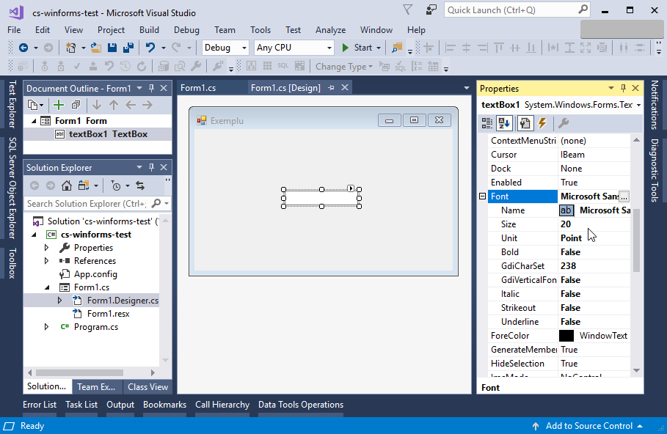Expand Form1.Designer.cs node
The height and width of the screenshot is (434, 667).
[x=60, y=300]
